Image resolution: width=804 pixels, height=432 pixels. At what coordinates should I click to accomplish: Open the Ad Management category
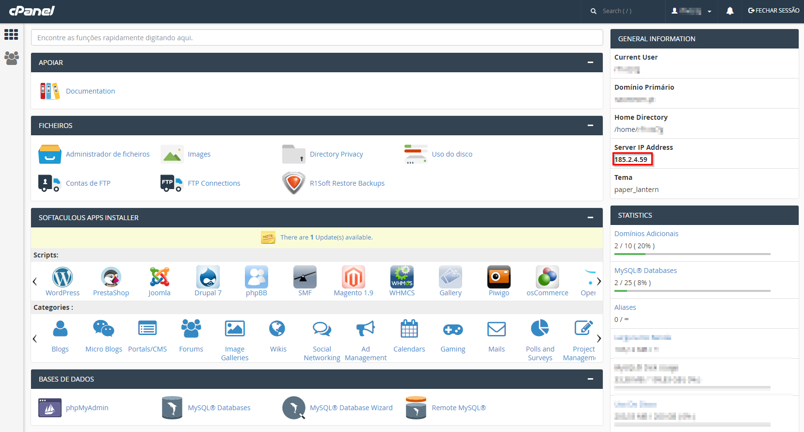(366, 353)
